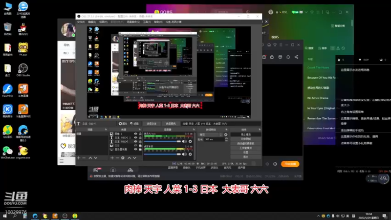Toggle lock on the 显示器采集 source

[x=140, y=149]
